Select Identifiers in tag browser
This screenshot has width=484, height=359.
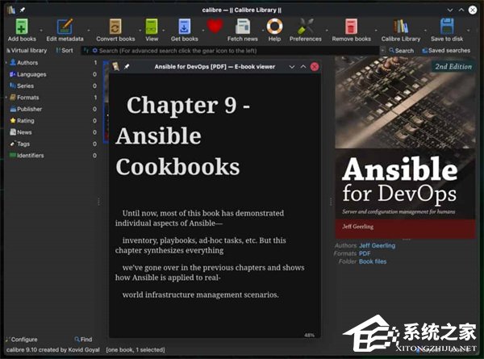coord(31,155)
